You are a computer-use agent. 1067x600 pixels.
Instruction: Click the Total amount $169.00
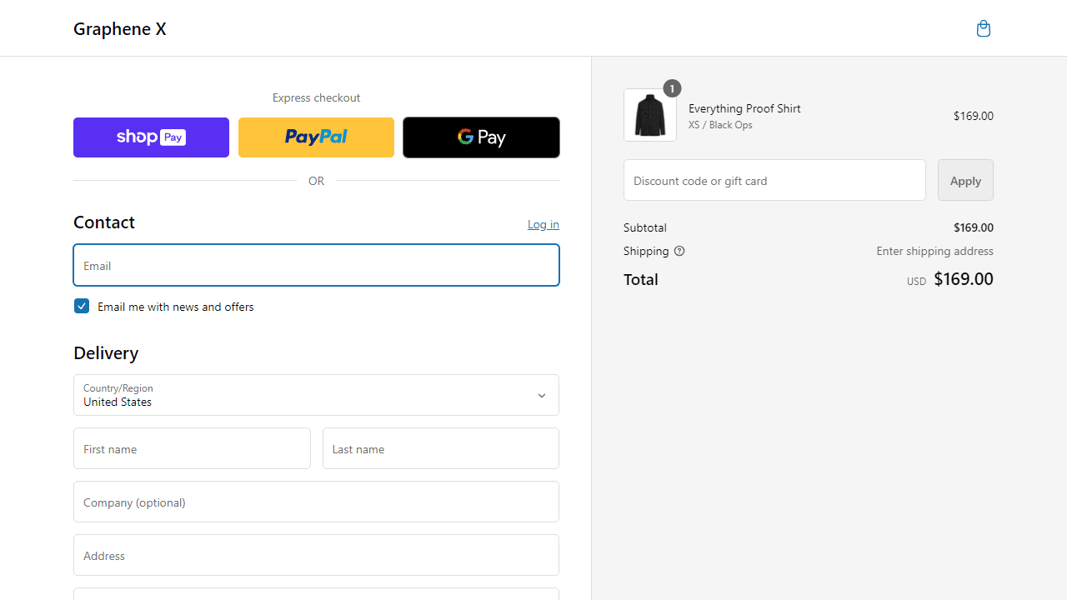[x=964, y=279]
